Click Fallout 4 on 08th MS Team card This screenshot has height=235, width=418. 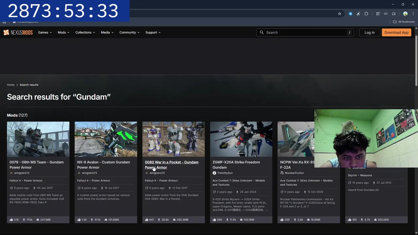(15, 180)
